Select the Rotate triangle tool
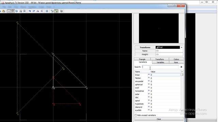 (x=17, y=11)
